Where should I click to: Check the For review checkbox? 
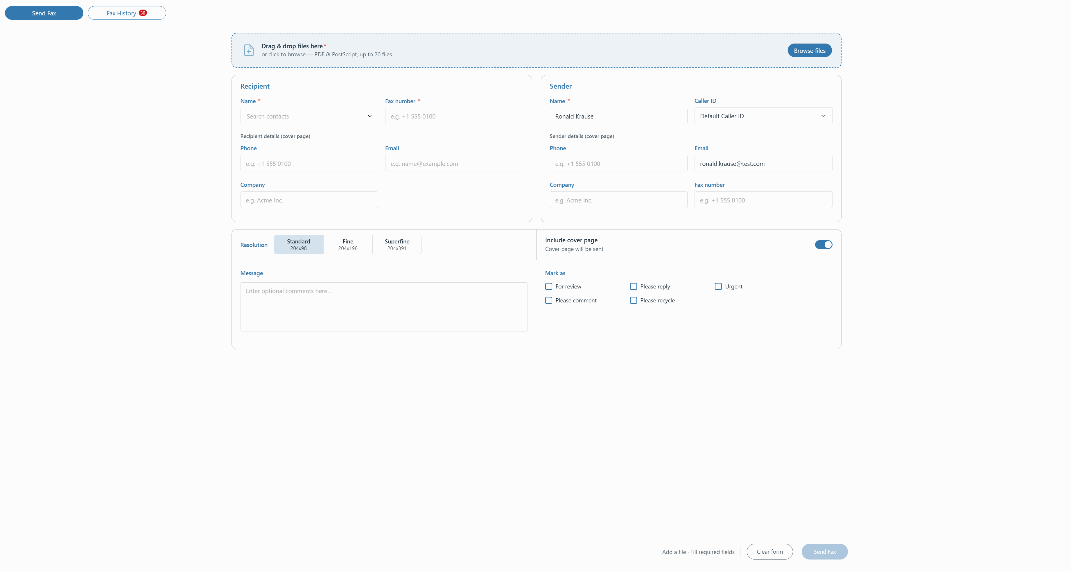click(548, 286)
